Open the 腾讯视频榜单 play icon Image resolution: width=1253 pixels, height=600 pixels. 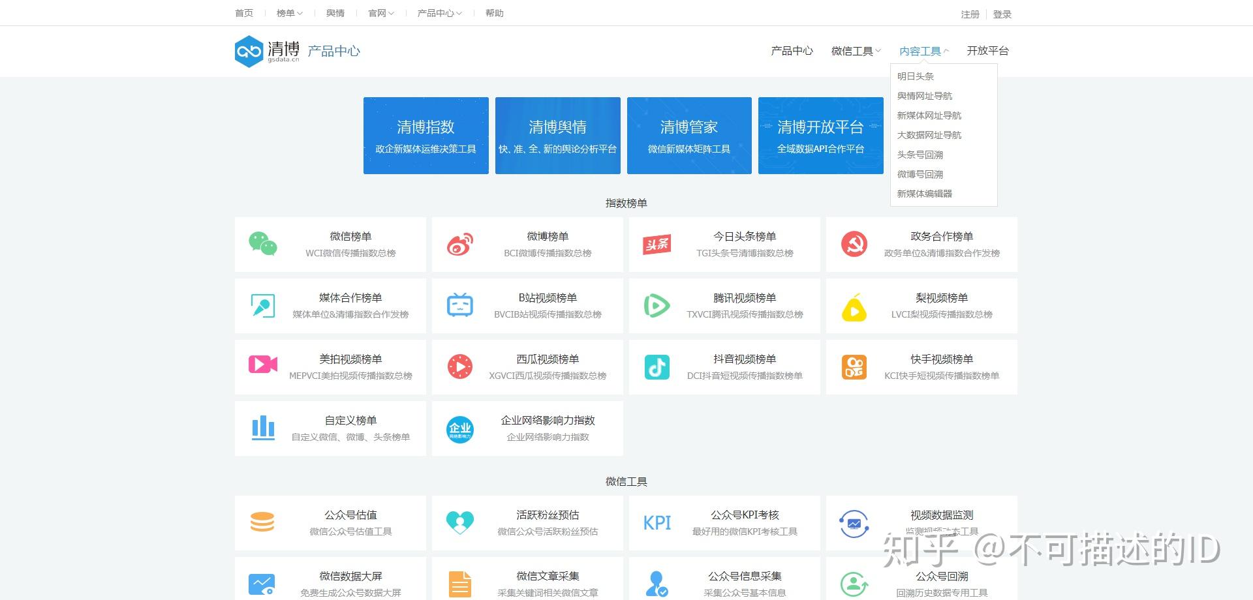point(657,306)
